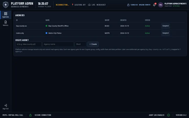
Task: Select the Bay County Sheriff's Office name
Action: 59,26
